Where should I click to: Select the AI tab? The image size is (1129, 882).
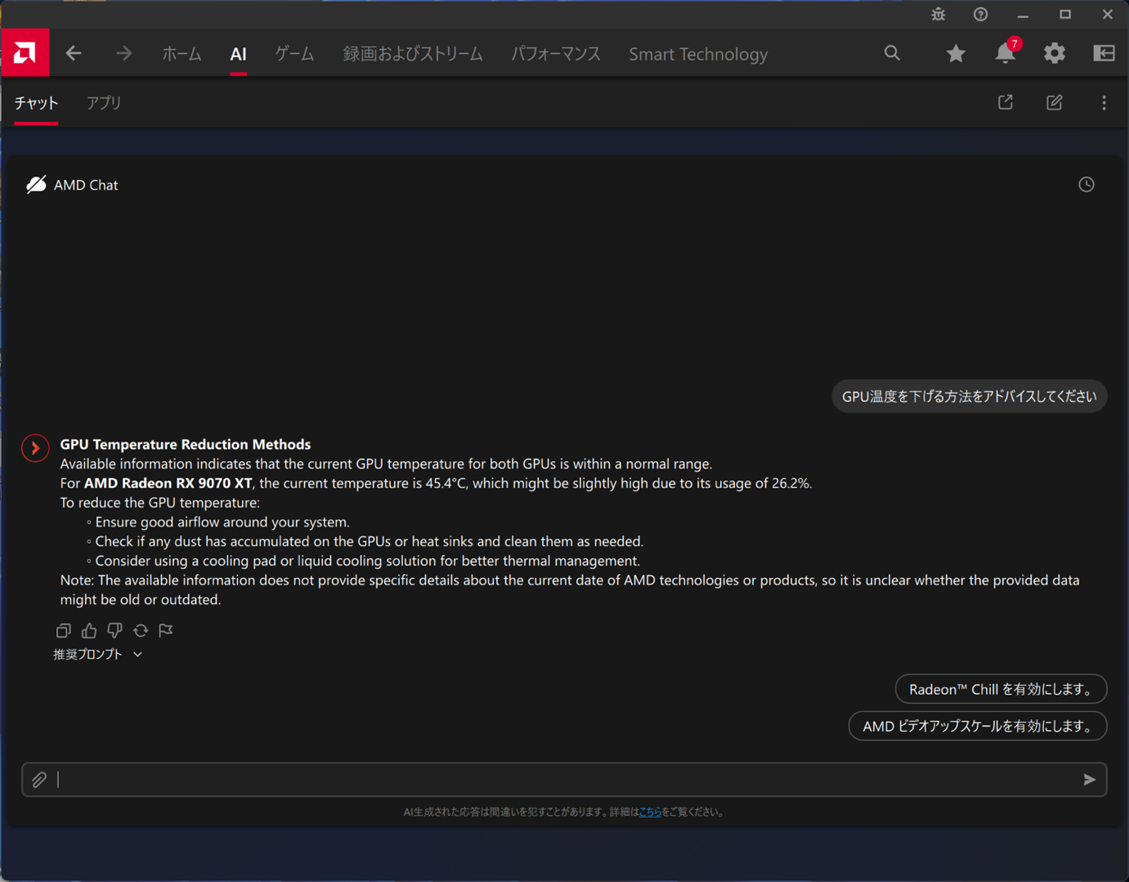coord(238,54)
